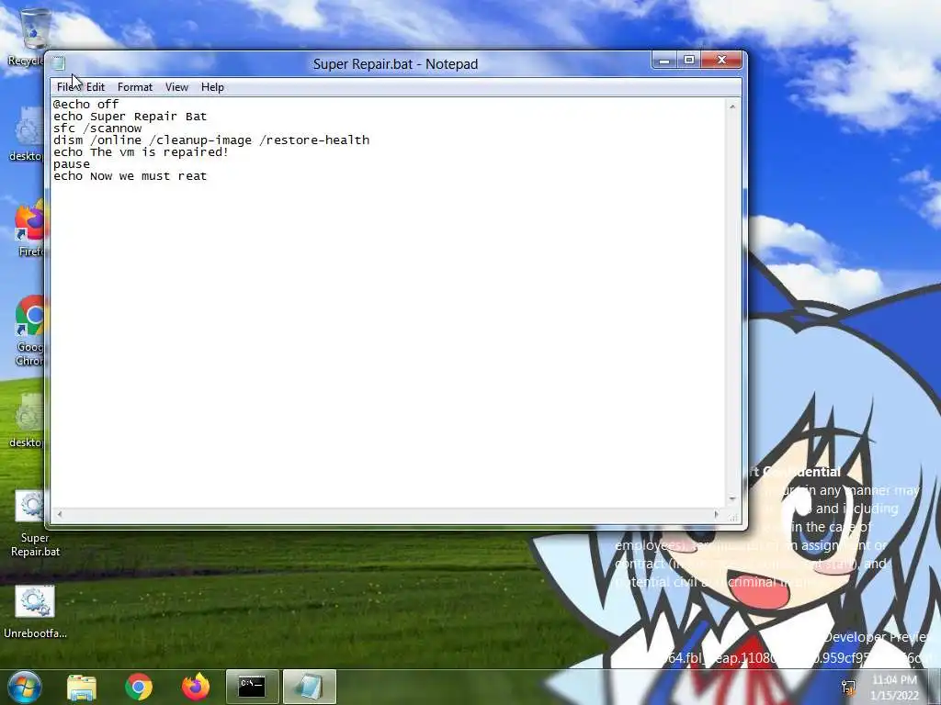Click the Notepad icon in the title bar
The height and width of the screenshot is (705, 941).
point(59,63)
